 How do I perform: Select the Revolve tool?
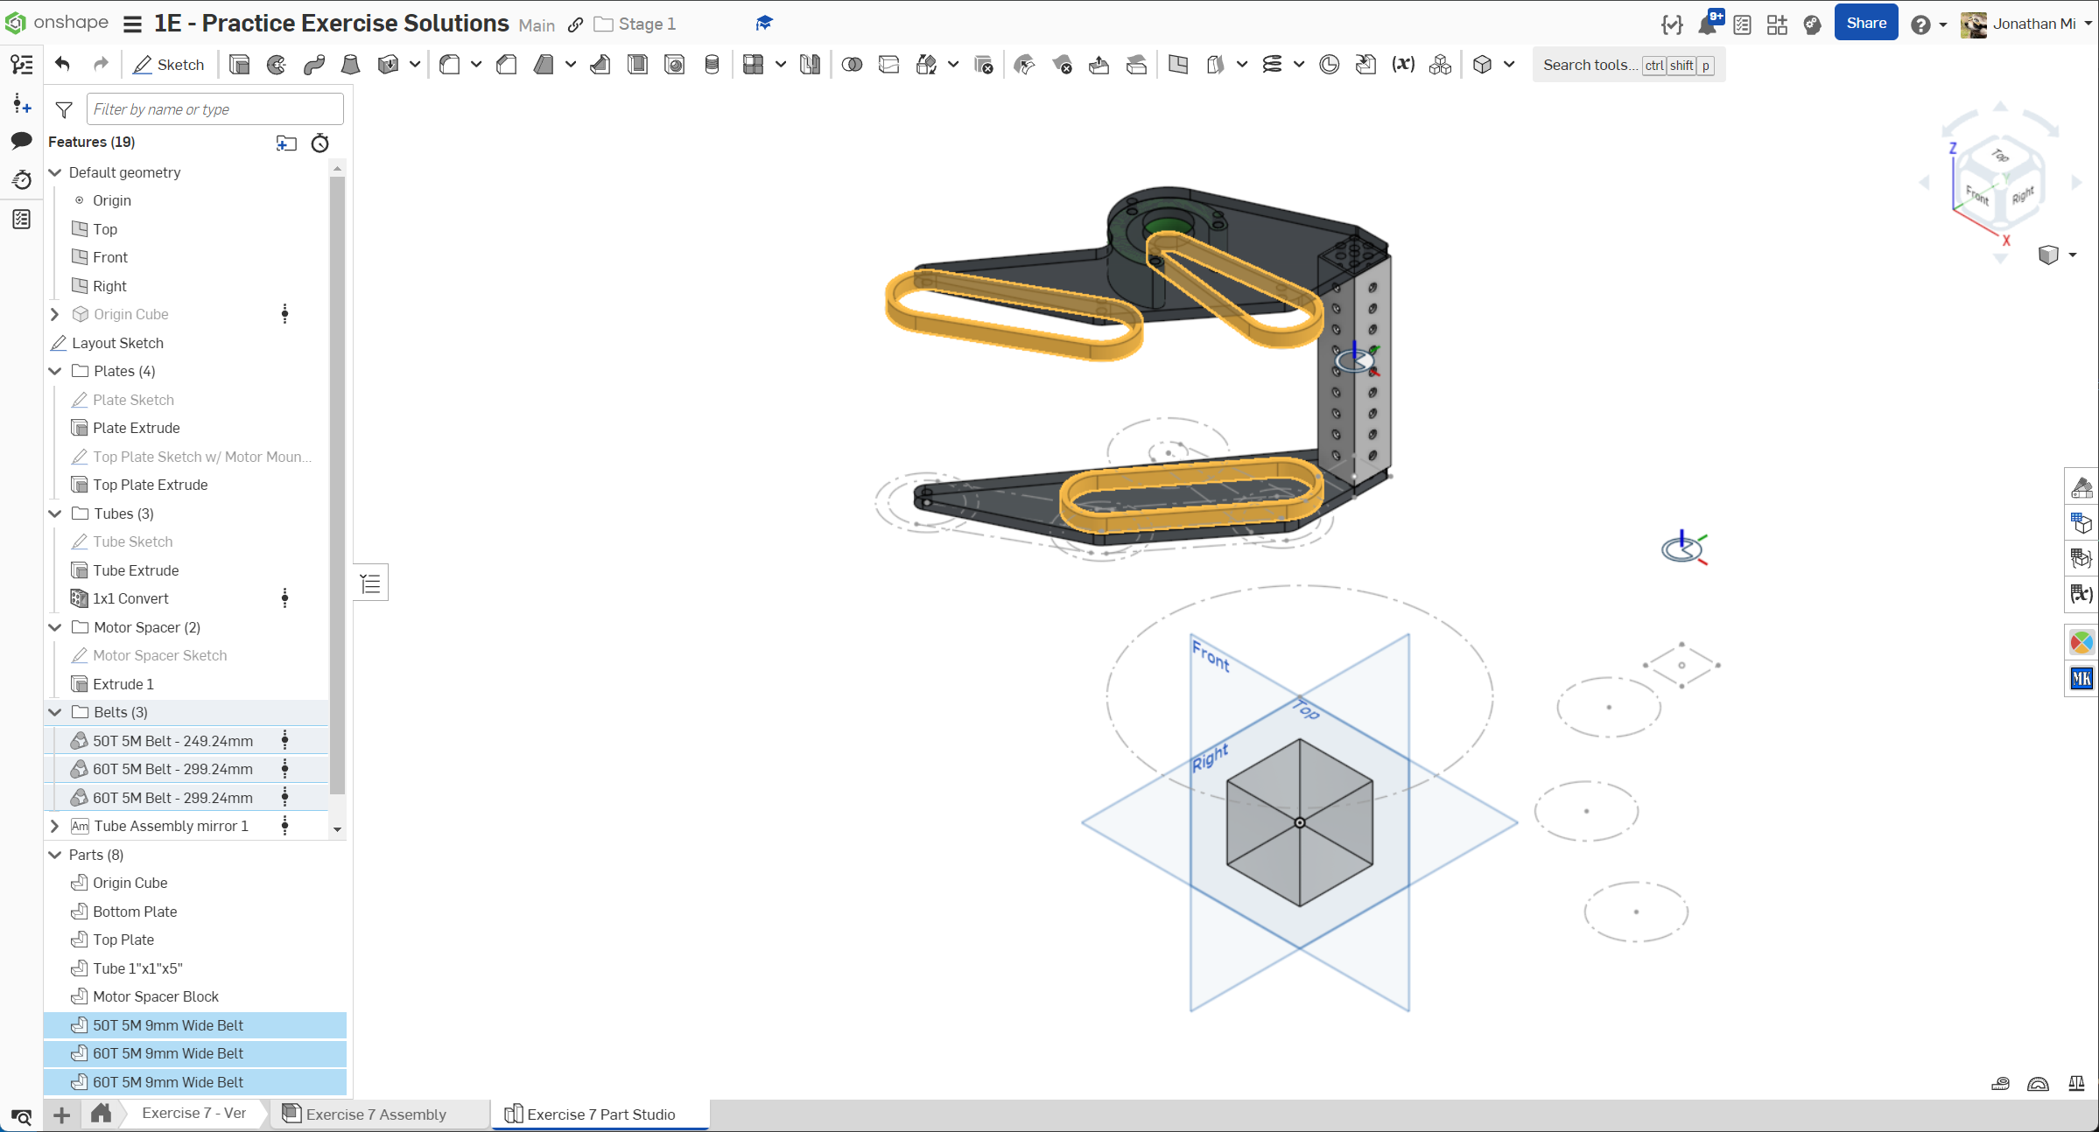[x=277, y=65]
